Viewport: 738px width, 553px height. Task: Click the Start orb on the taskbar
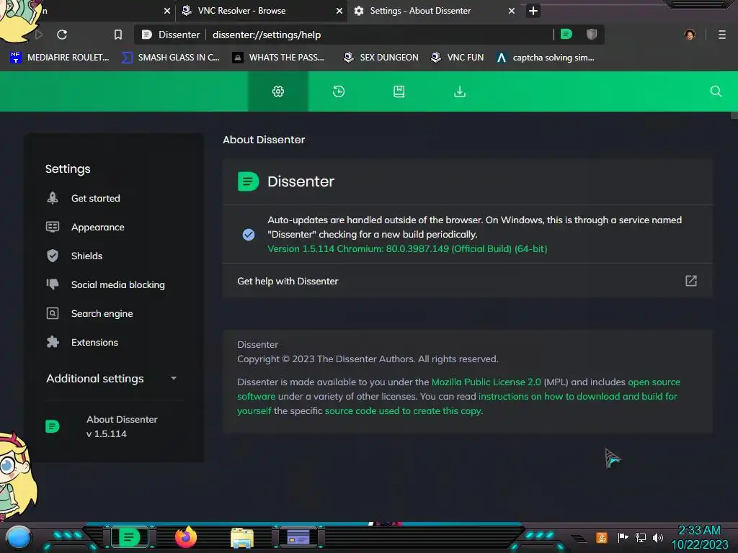click(x=18, y=537)
